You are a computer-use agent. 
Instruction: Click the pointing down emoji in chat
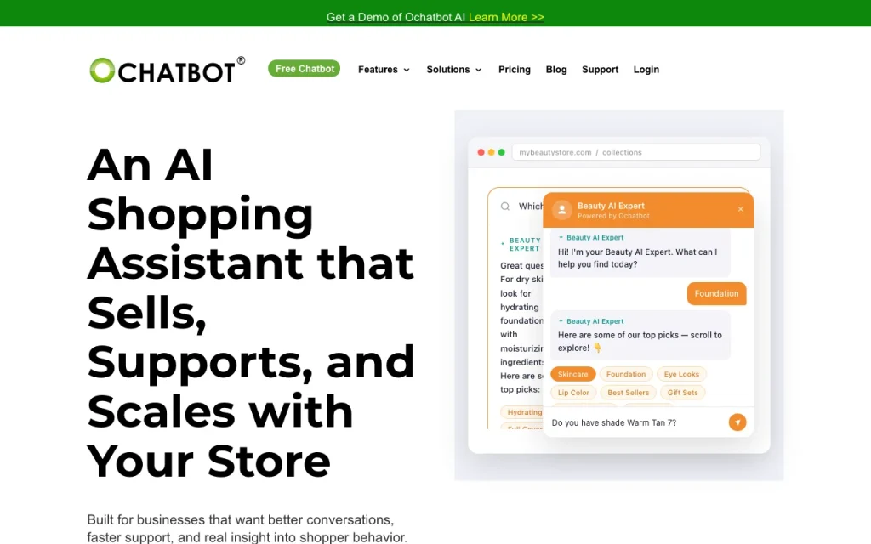click(x=598, y=348)
